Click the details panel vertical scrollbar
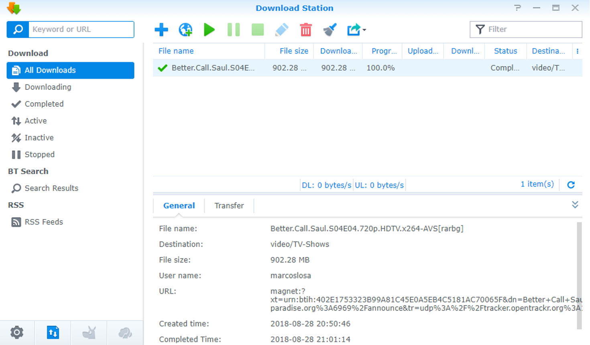The height and width of the screenshot is (345, 590). [x=579, y=276]
